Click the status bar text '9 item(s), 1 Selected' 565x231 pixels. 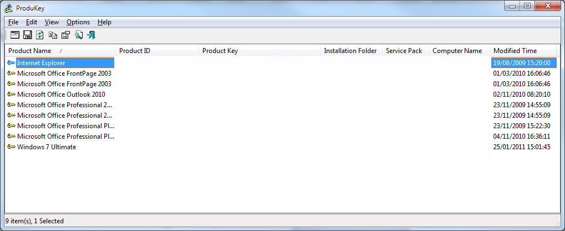pyautogui.click(x=34, y=221)
